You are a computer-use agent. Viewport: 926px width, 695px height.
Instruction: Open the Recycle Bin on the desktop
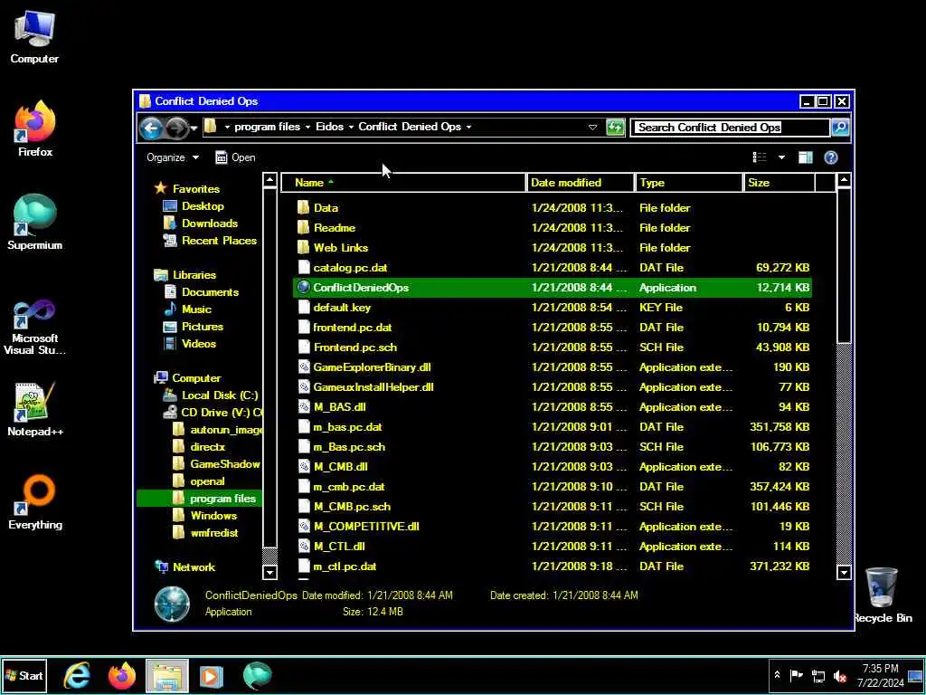(x=883, y=595)
